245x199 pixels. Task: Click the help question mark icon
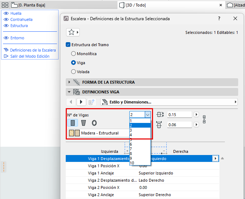coord(219,18)
